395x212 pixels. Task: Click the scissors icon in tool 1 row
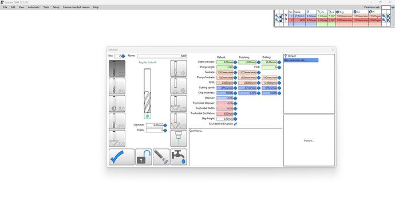[x=388, y=16]
